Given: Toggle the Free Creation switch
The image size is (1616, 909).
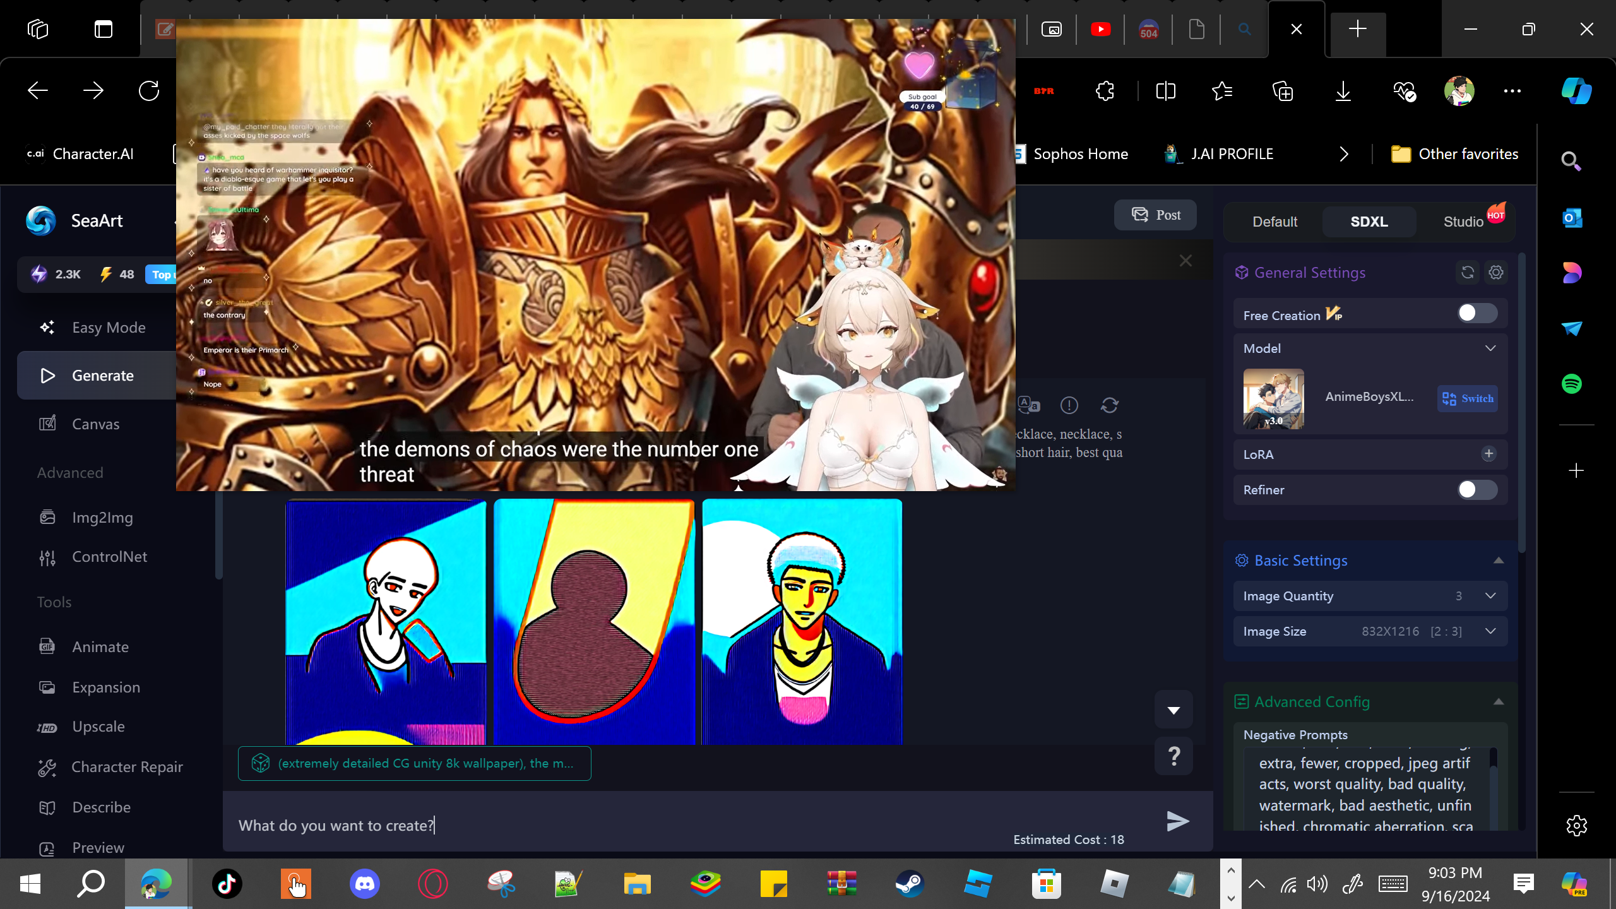Looking at the screenshot, I should coord(1477,313).
